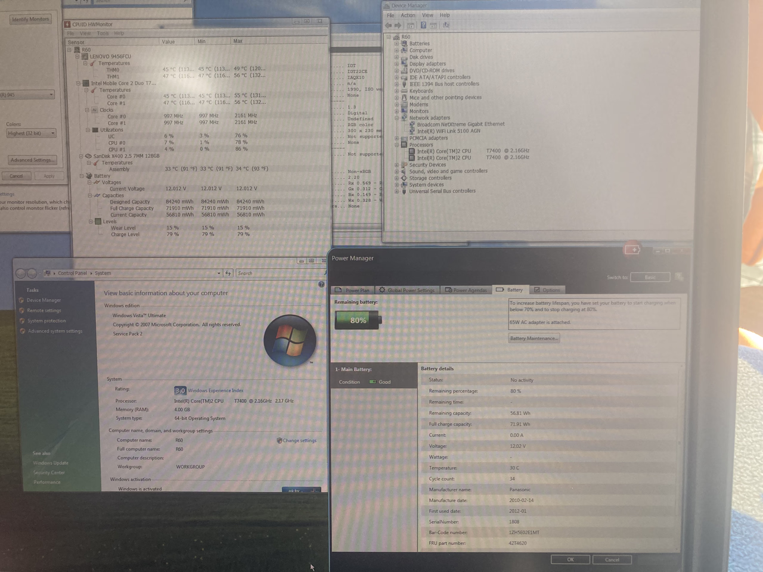Expand the Storage controllers node
Screen dimensions: 763x572
(396, 178)
